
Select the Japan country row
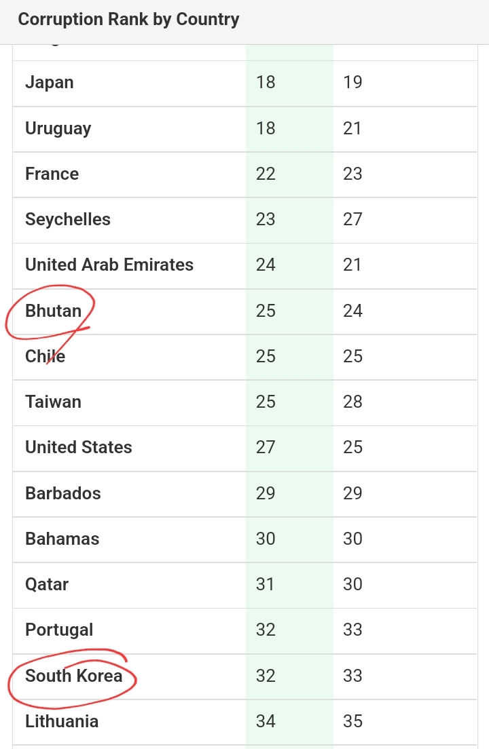coord(244,83)
